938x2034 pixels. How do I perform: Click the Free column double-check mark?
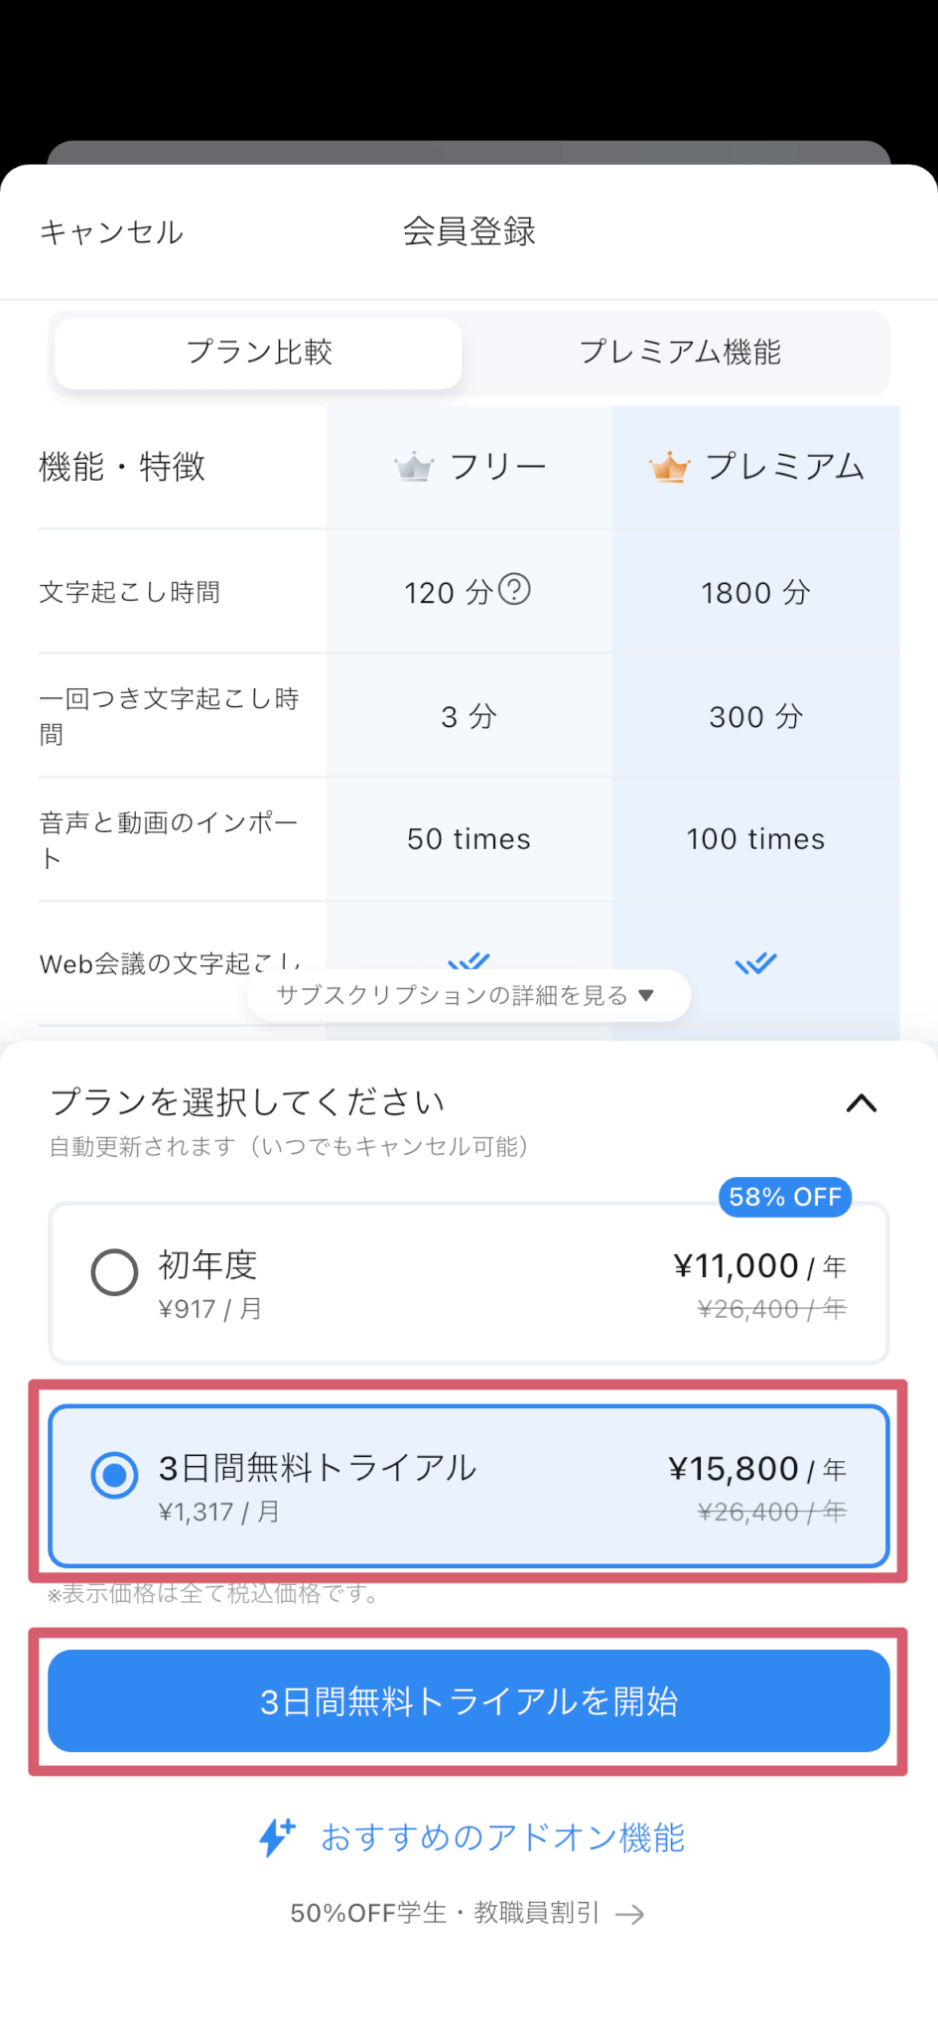469,959
